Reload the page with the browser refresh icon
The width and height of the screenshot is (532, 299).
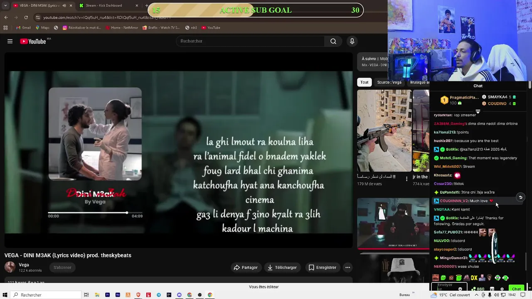(x=26, y=17)
